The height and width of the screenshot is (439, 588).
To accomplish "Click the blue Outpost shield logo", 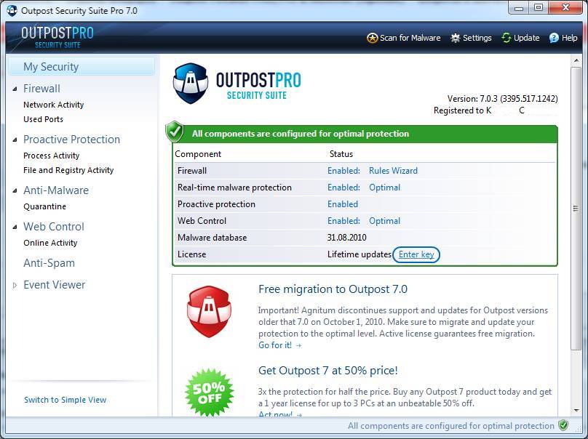I will pyautogui.click(x=191, y=83).
